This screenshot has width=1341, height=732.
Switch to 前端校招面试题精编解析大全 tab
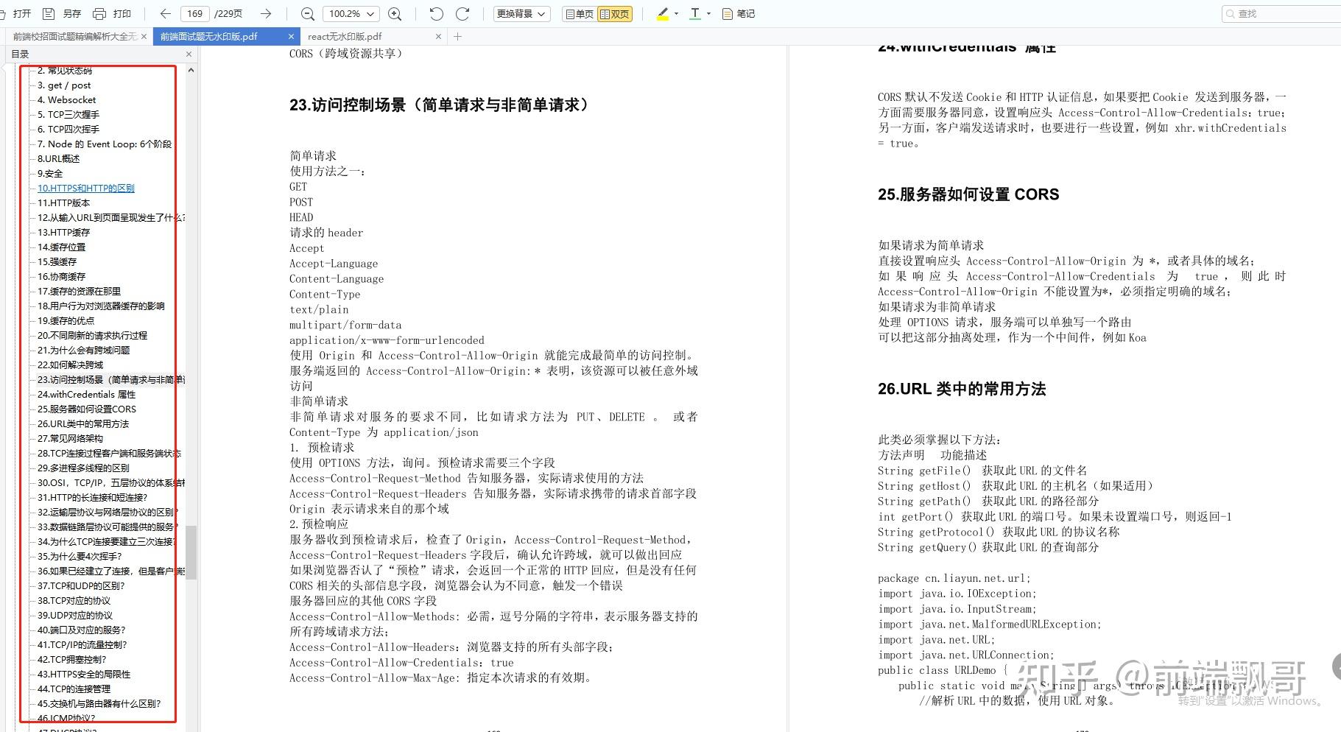click(x=75, y=36)
